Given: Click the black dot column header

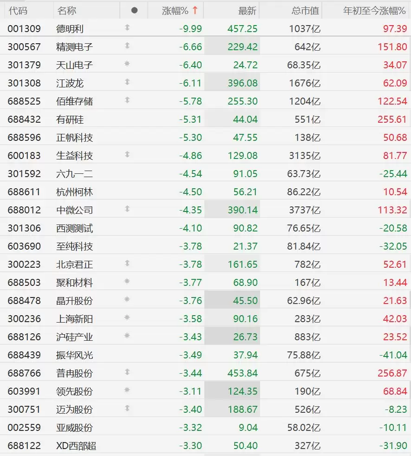Looking at the screenshot, I should click(134, 11).
